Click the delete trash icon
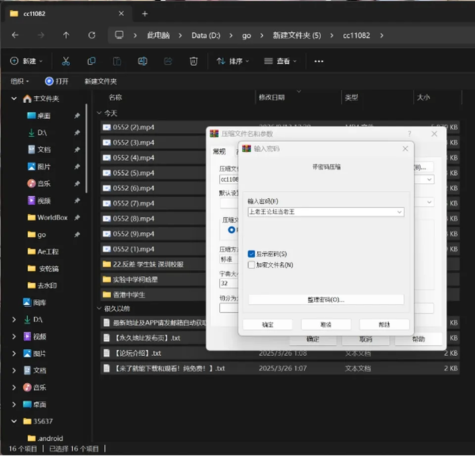475x456 pixels. click(193, 61)
